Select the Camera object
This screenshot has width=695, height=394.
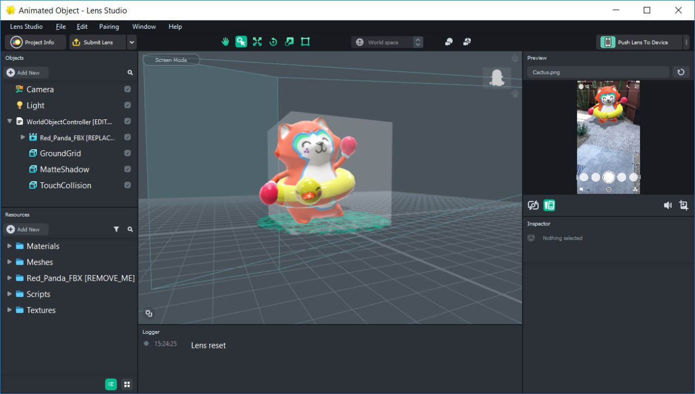40,90
